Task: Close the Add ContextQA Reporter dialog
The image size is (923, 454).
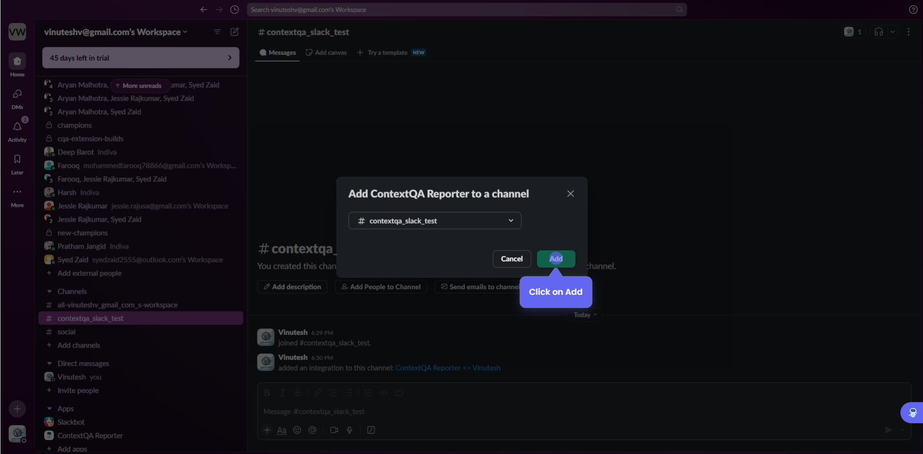Action: 570,194
